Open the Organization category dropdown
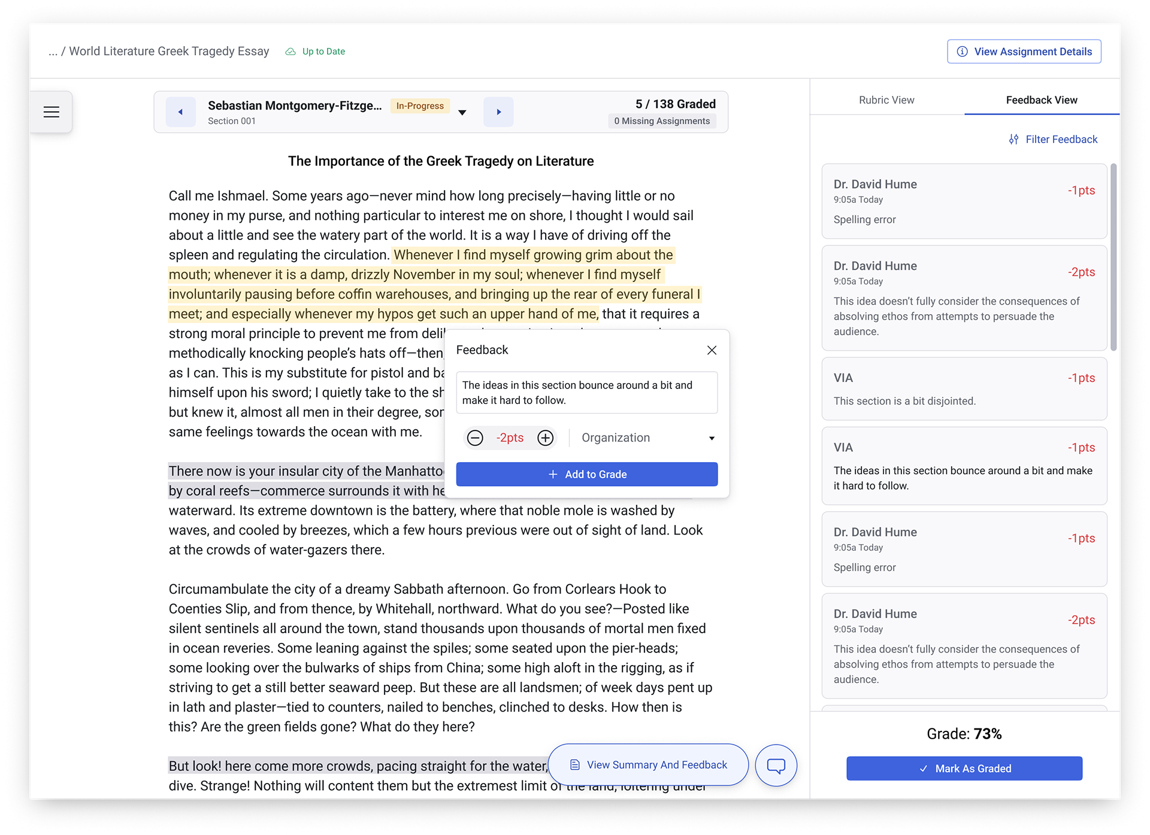 pos(648,438)
